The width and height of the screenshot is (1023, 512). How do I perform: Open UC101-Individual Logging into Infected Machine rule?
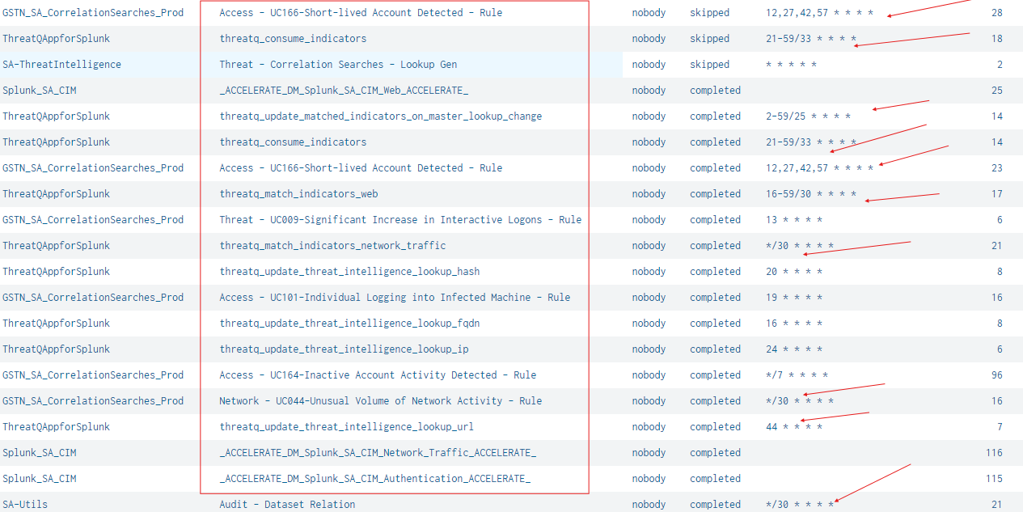pos(395,298)
